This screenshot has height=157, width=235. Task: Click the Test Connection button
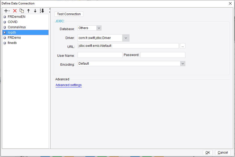point(69,14)
